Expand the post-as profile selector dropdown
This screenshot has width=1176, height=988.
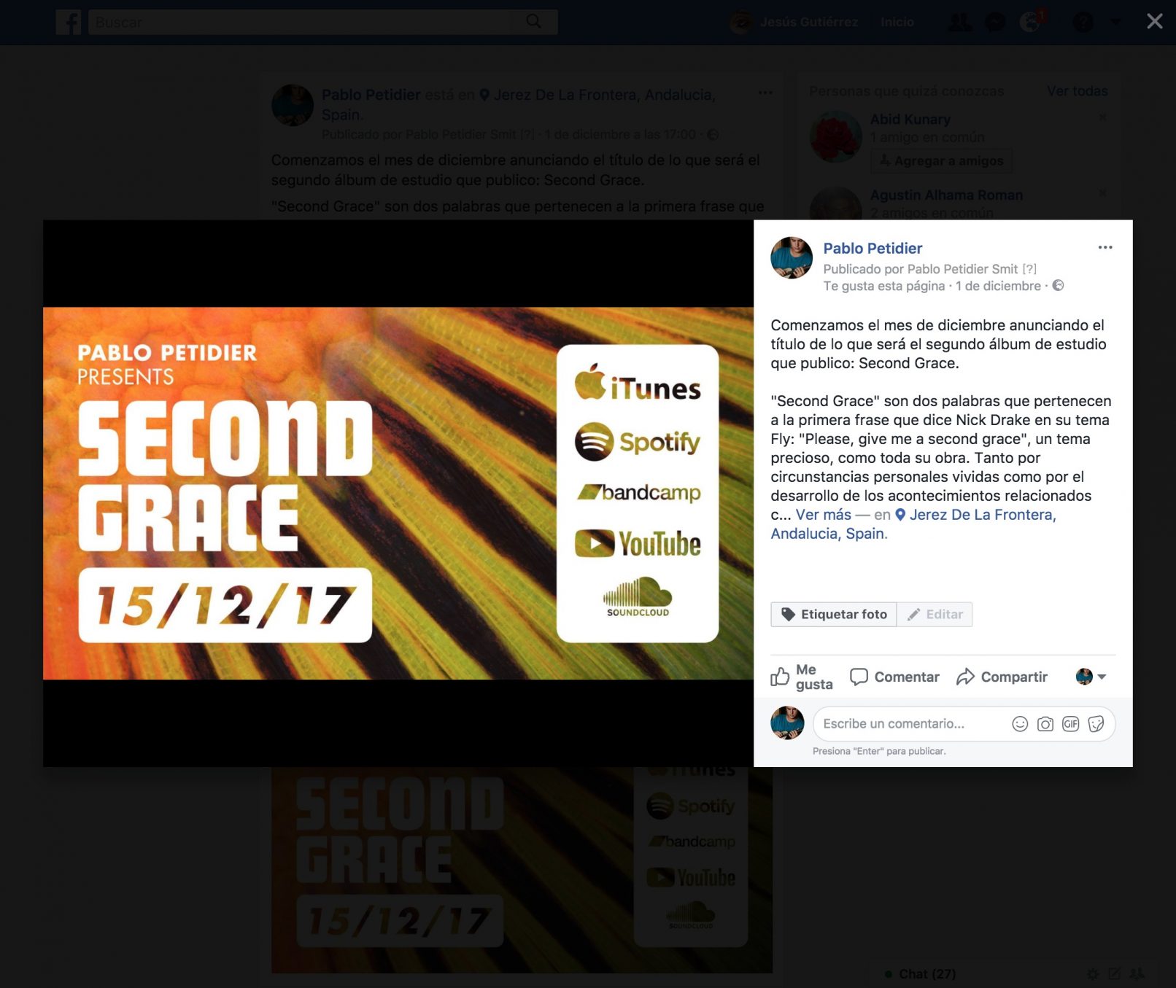[1091, 677]
